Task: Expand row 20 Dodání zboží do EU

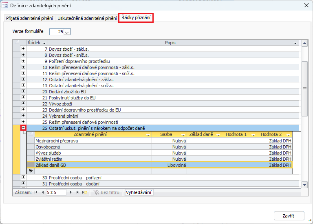Action: [x=23, y=91]
